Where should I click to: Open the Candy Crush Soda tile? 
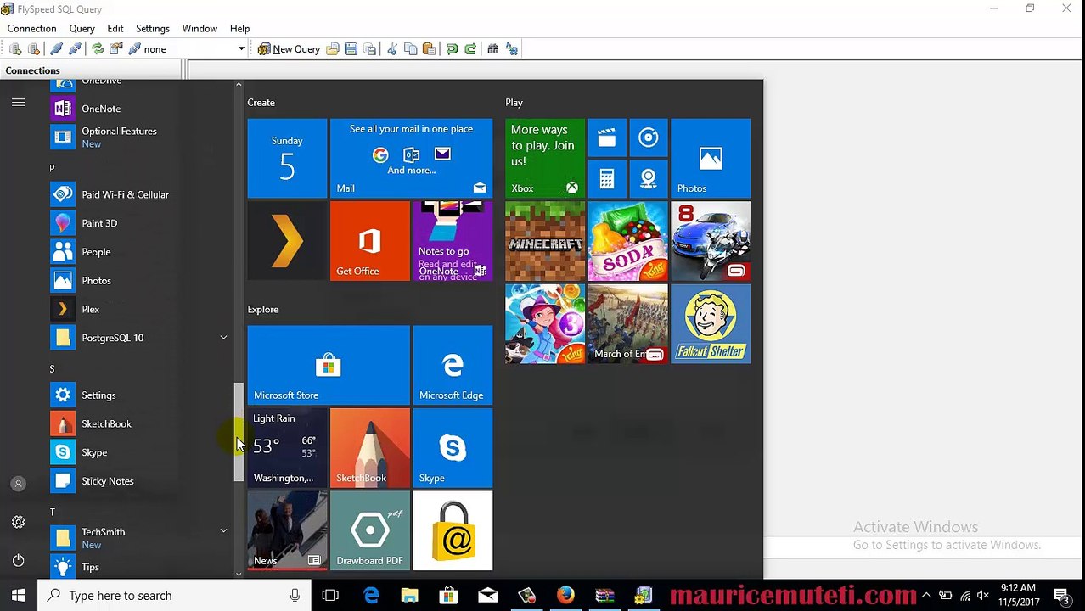click(627, 241)
